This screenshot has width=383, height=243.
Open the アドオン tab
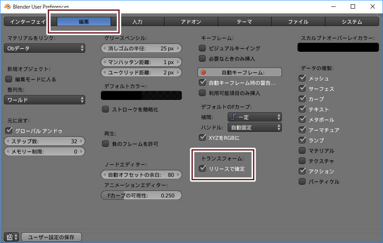tap(191, 22)
